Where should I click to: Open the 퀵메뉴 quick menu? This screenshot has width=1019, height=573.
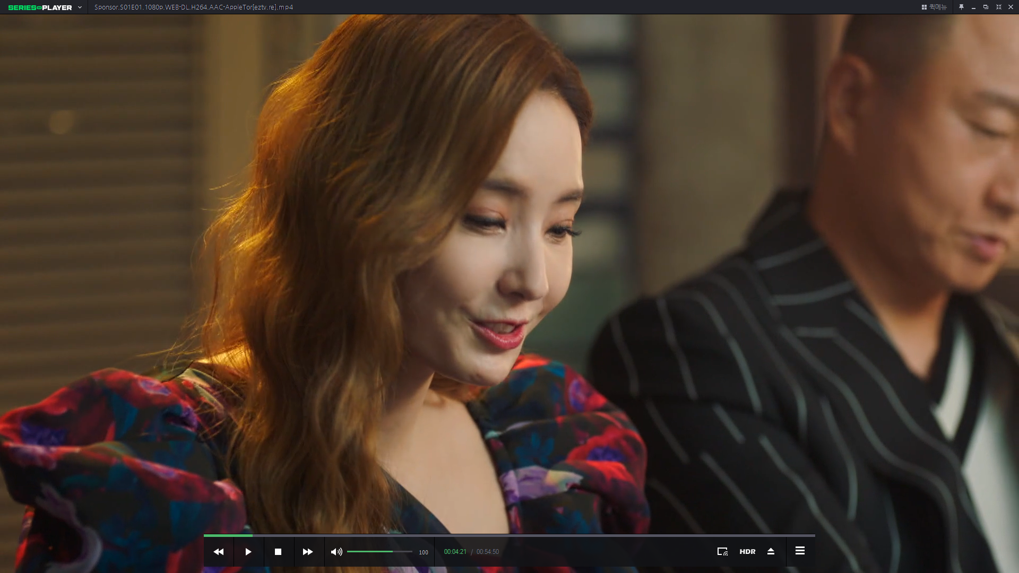[934, 7]
